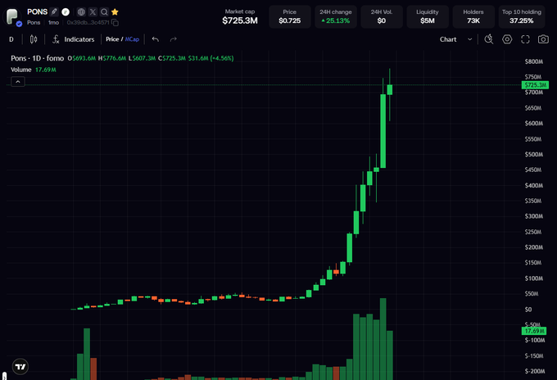Click the TradingView logo button
This screenshot has height=380, width=557.
point(20,367)
